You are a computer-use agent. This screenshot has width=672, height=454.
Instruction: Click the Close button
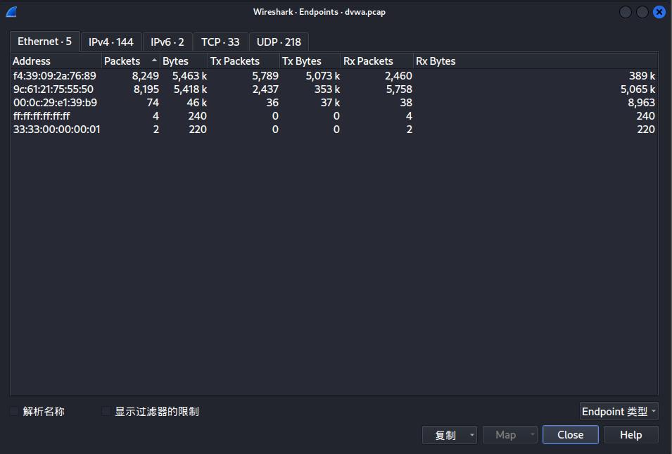pos(571,435)
